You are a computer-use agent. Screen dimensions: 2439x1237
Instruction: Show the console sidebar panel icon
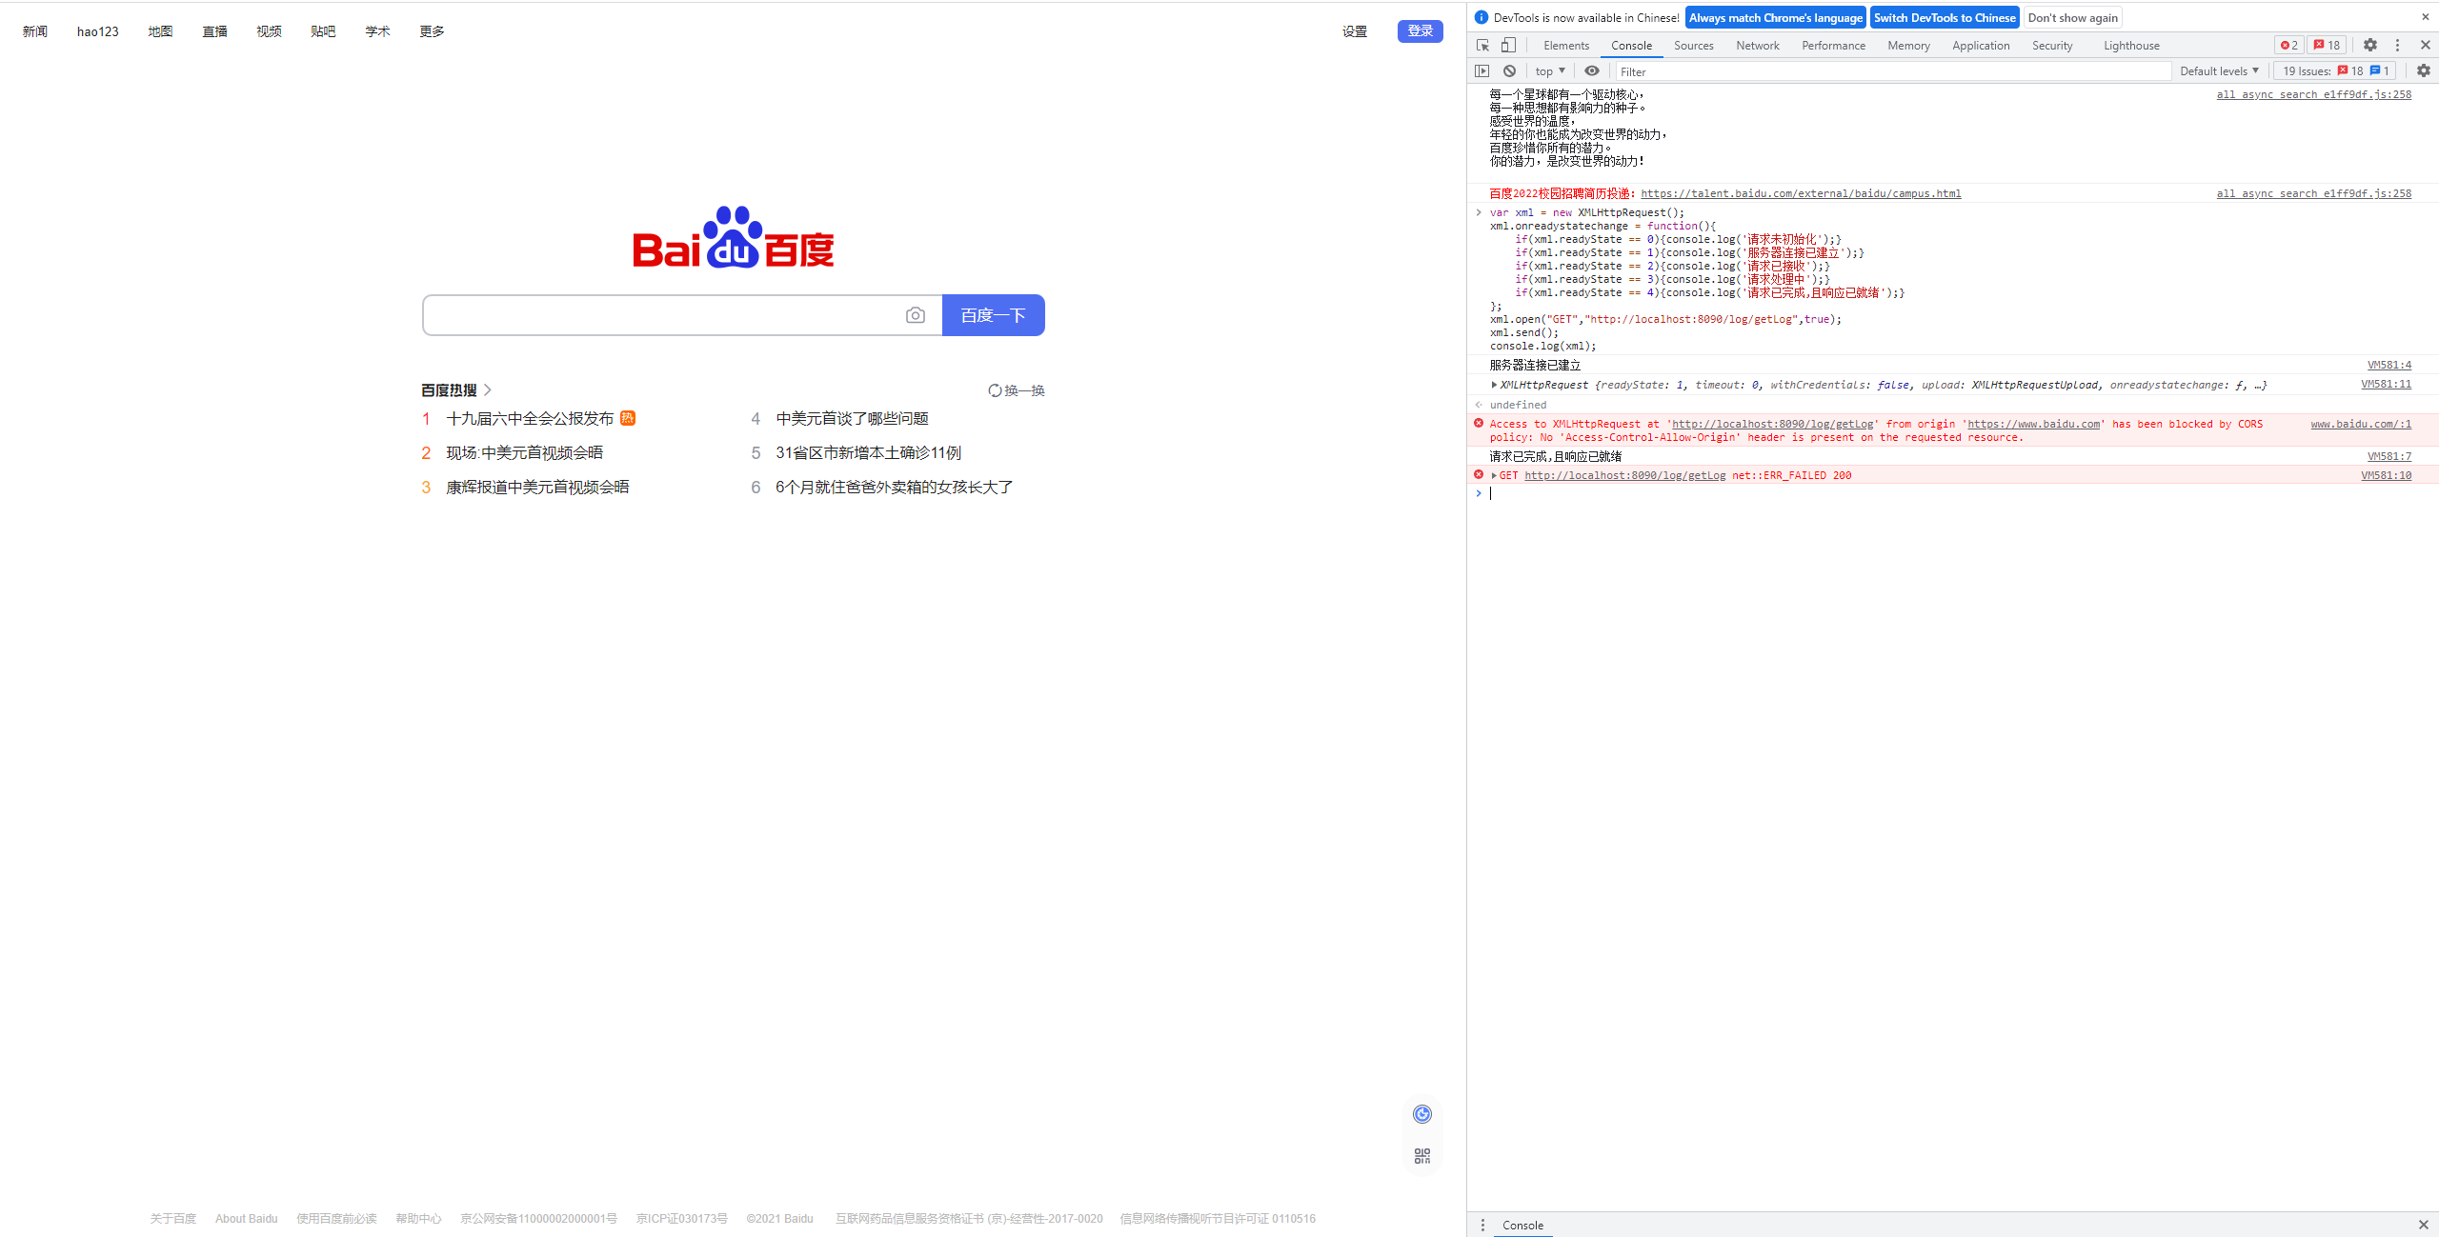tap(1482, 70)
